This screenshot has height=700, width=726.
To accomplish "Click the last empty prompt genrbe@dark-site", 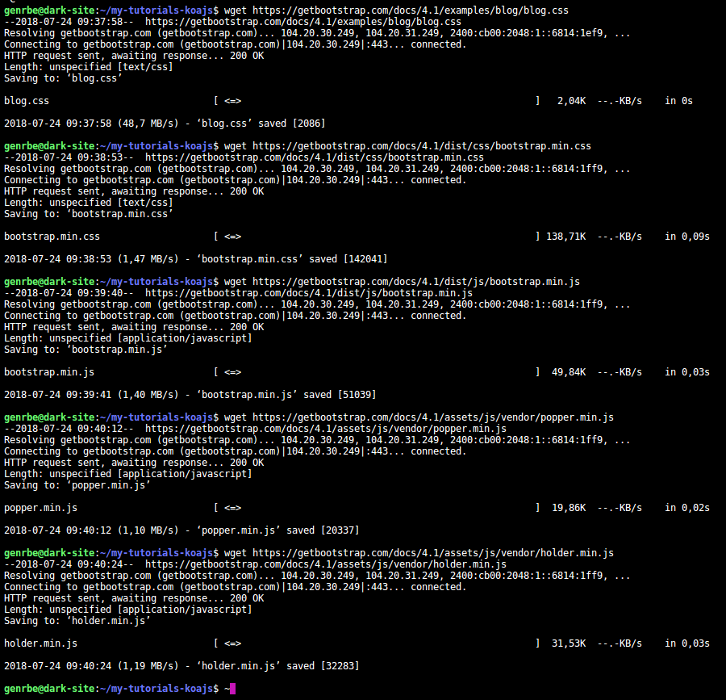I will pyautogui.click(x=111, y=689).
